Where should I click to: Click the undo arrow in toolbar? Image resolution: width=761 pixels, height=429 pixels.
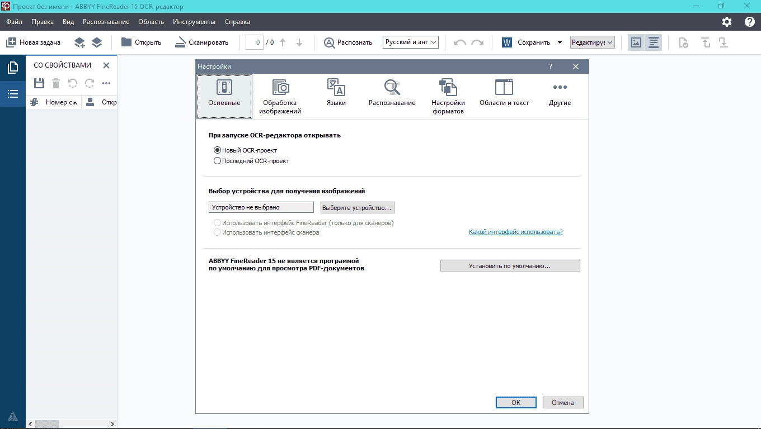click(460, 42)
